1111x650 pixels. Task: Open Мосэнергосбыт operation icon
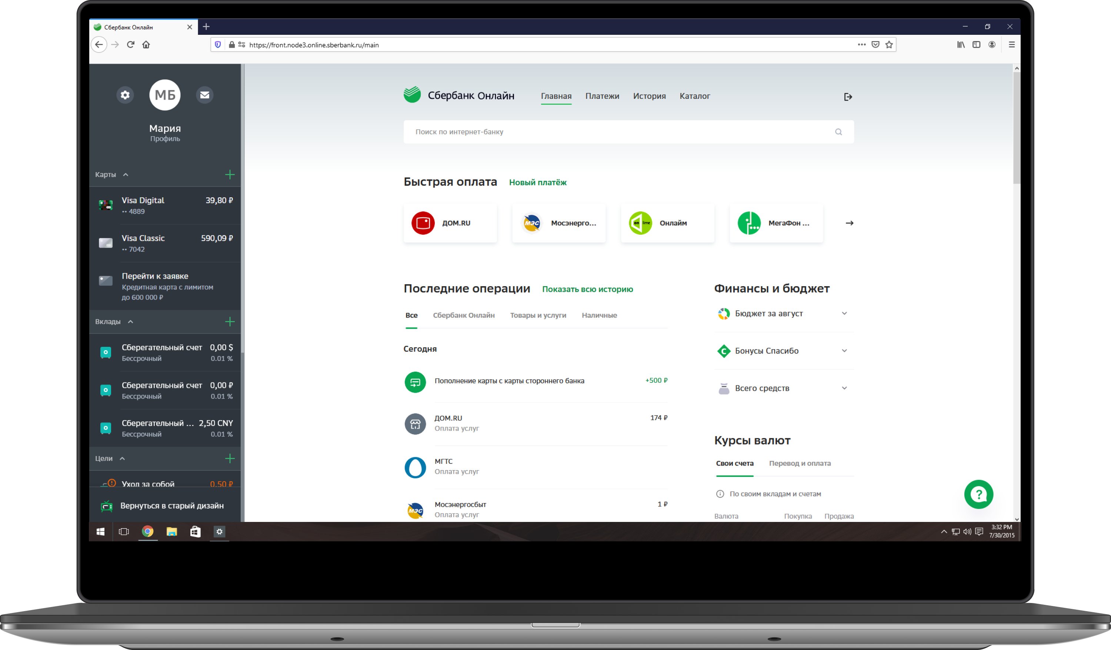click(x=415, y=510)
